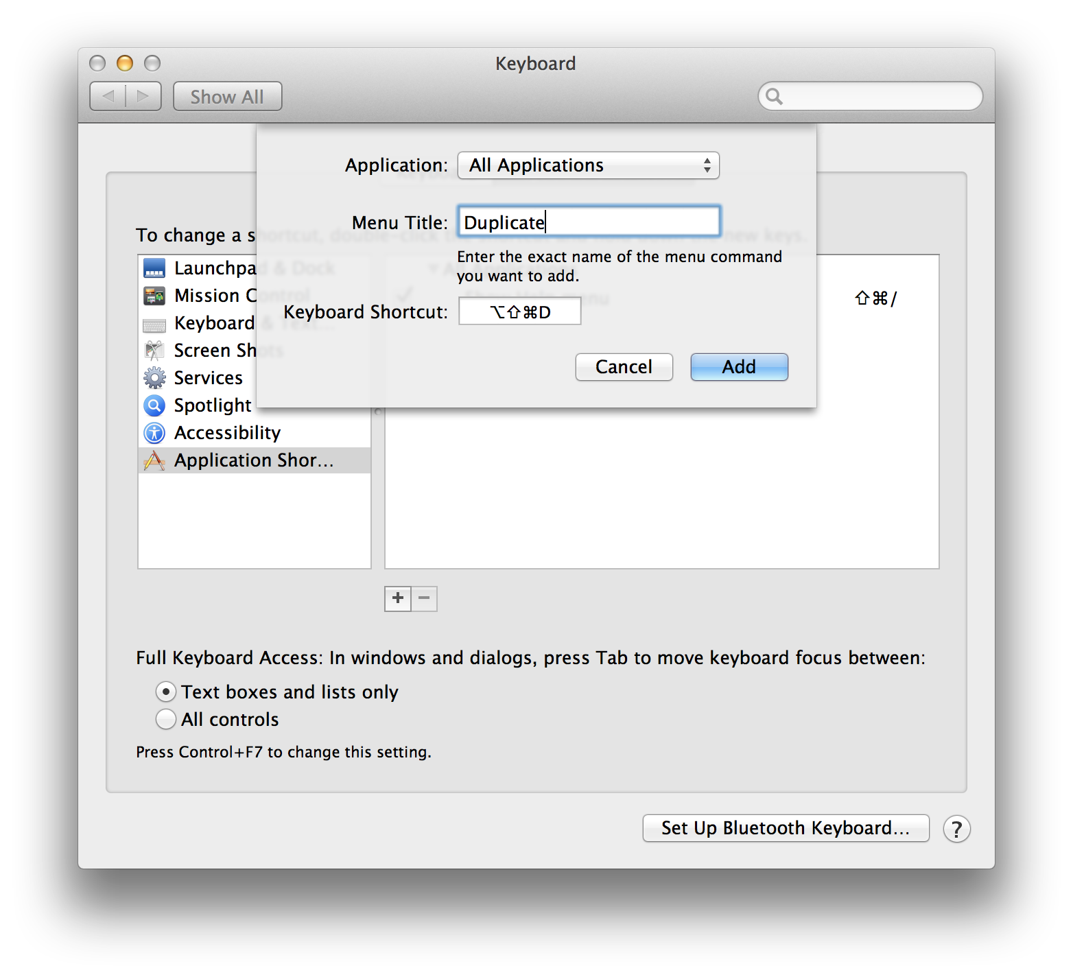Select the Launchpad row icon in the sidebar
1073x977 pixels.
click(154, 268)
